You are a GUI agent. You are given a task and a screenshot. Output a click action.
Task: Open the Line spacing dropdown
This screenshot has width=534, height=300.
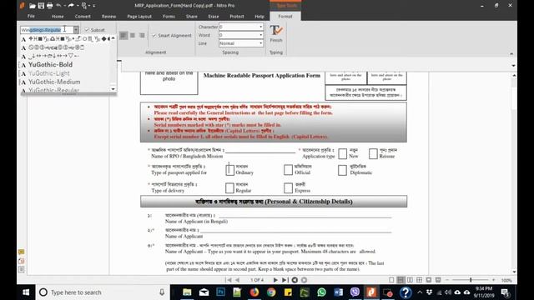pos(261,43)
